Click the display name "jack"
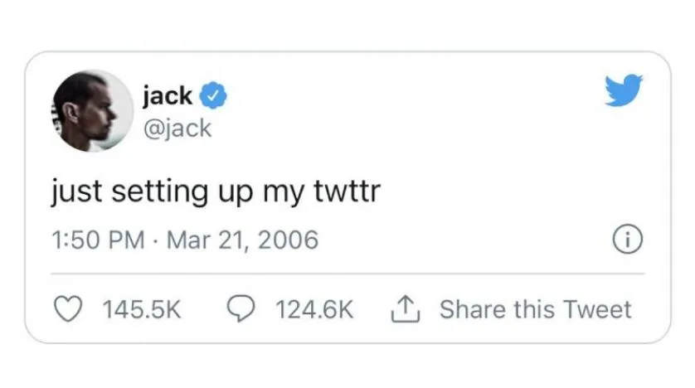The image size is (695, 388). (x=168, y=96)
